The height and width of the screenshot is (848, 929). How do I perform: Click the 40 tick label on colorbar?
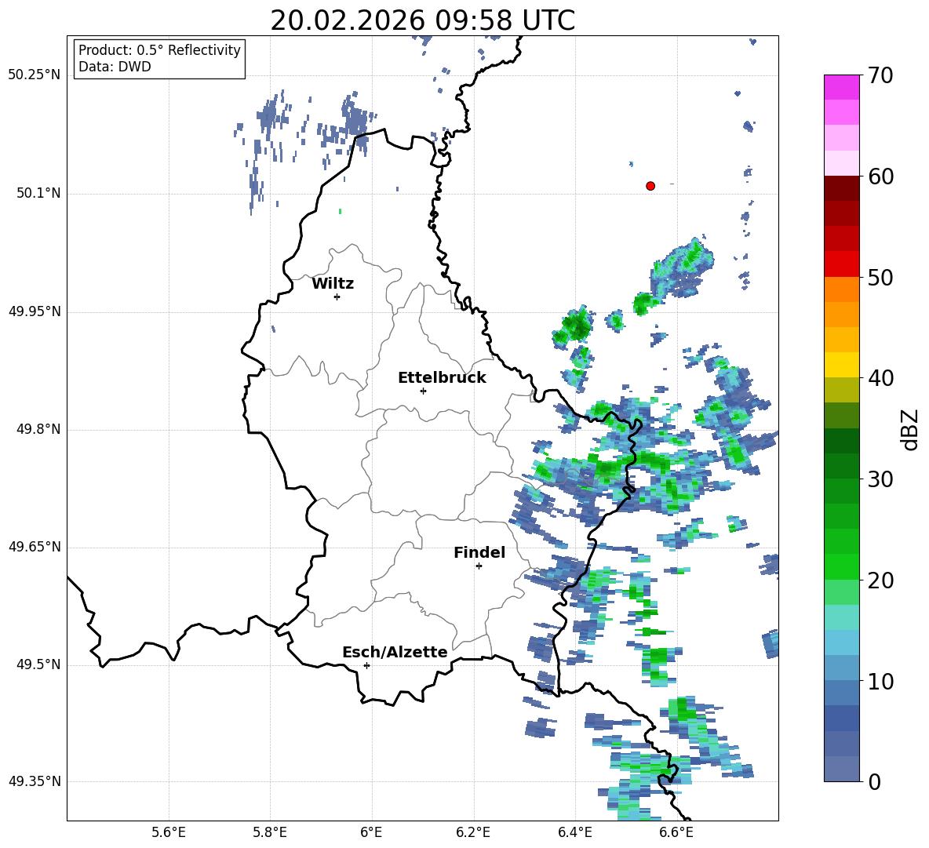880,378
